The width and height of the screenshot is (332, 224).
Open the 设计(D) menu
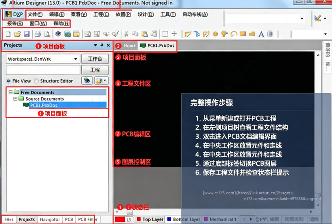[x=146, y=14]
